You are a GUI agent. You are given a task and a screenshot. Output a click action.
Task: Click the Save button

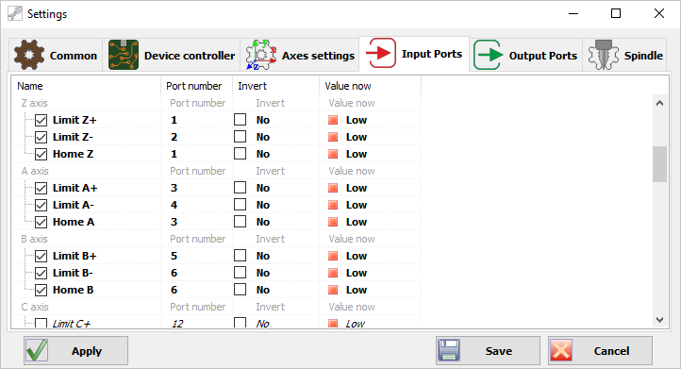point(489,350)
